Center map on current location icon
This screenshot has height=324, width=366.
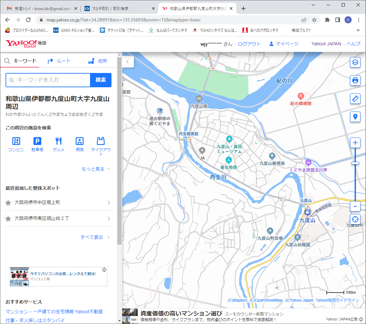click(355, 219)
